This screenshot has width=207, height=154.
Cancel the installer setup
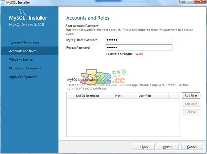coord(192,147)
